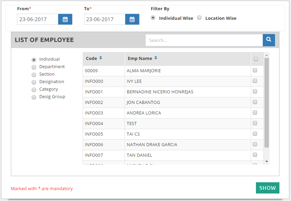
Task: Open the To date calendar picker
Action: point(132,19)
